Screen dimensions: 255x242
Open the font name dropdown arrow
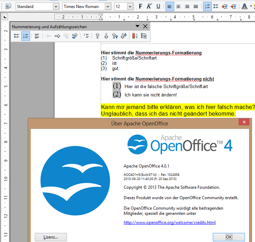(x=108, y=7)
